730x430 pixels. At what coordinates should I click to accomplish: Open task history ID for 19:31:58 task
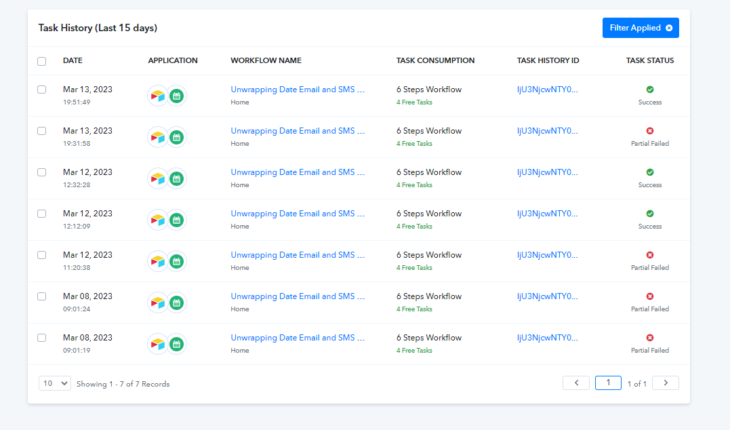click(x=547, y=131)
